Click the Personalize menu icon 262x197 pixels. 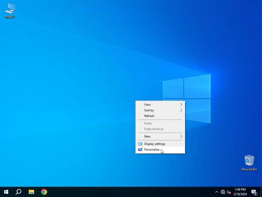pos(140,150)
